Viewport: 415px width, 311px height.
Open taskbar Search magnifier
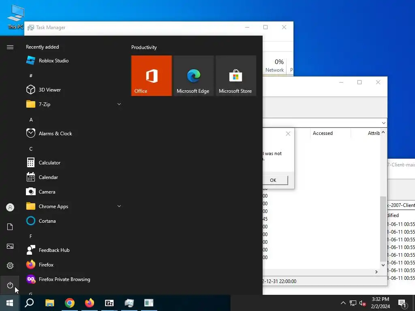click(x=29, y=303)
